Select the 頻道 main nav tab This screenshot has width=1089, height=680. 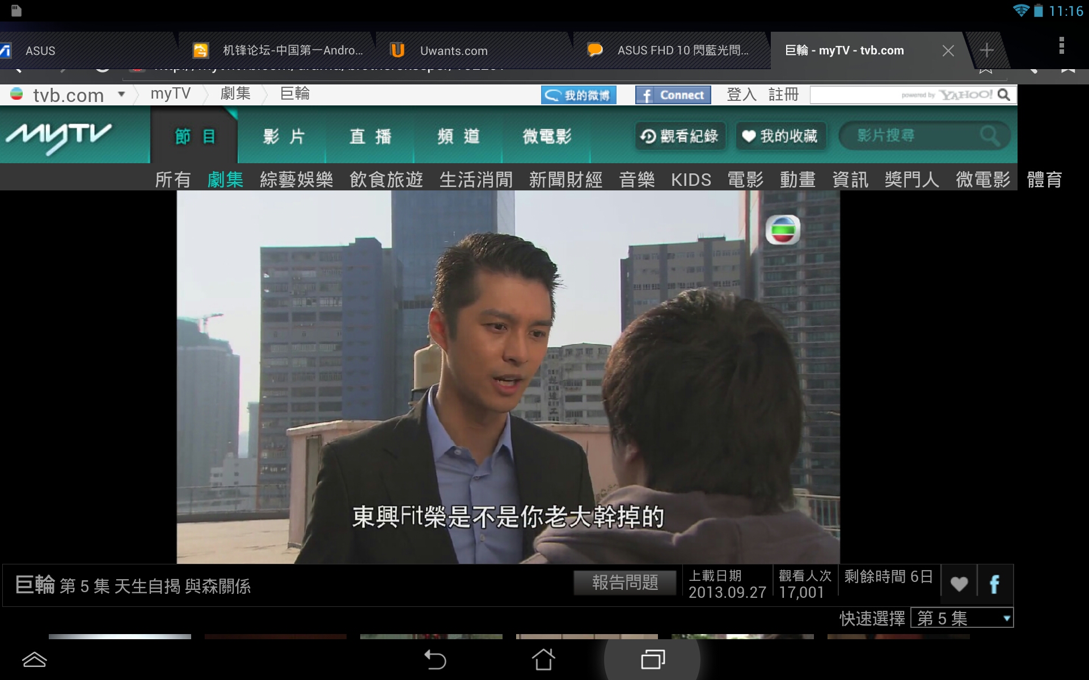point(458,137)
